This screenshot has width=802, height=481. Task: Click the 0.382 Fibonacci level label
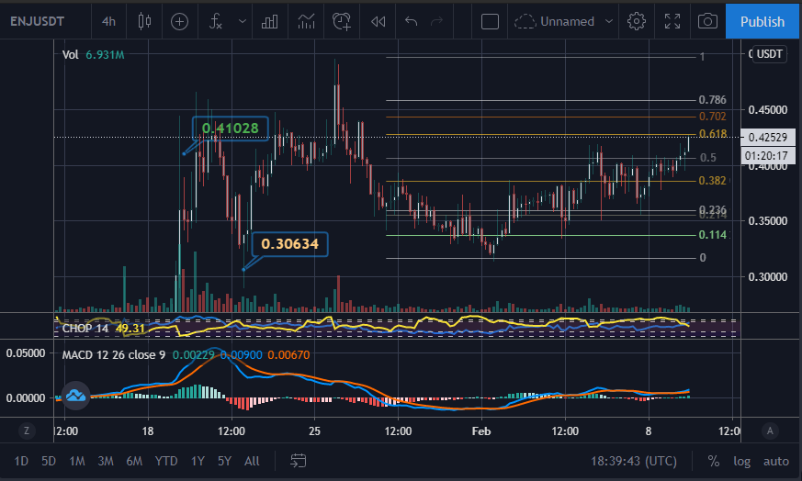point(713,181)
